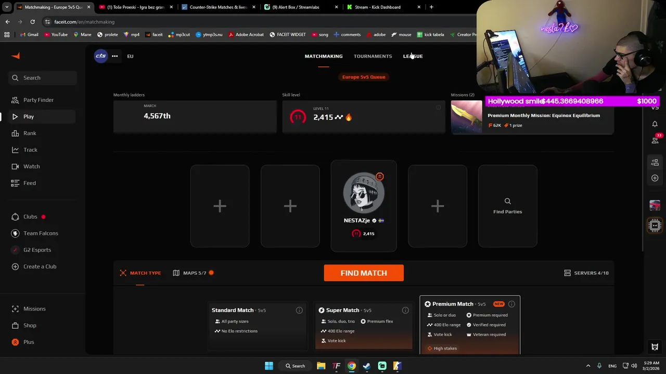Show Standard Match info icon
666x374 pixels.
(299, 310)
